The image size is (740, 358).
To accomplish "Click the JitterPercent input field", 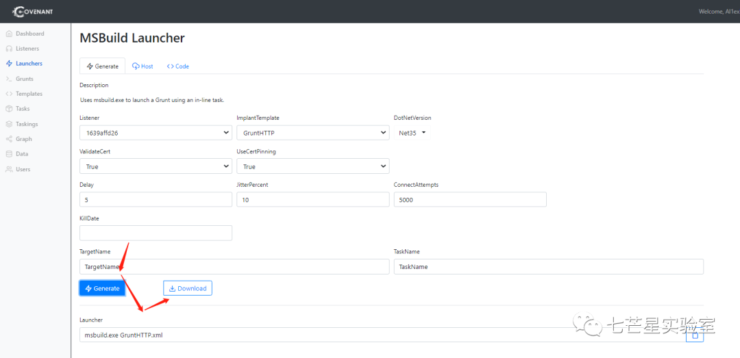I will (x=313, y=199).
